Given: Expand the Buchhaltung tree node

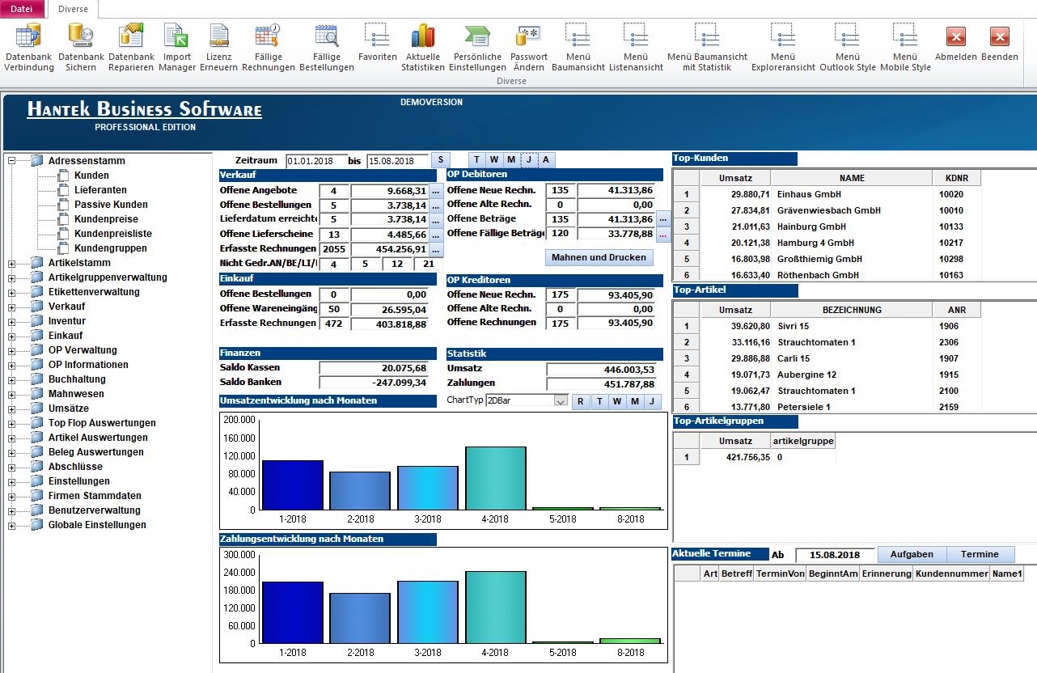Looking at the screenshot, I should point(11,379).
